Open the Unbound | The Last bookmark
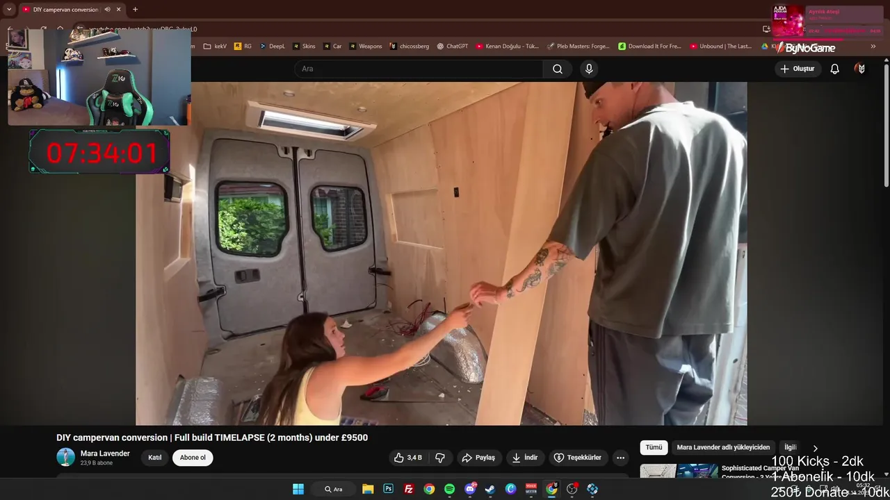 tap(721, 47)
